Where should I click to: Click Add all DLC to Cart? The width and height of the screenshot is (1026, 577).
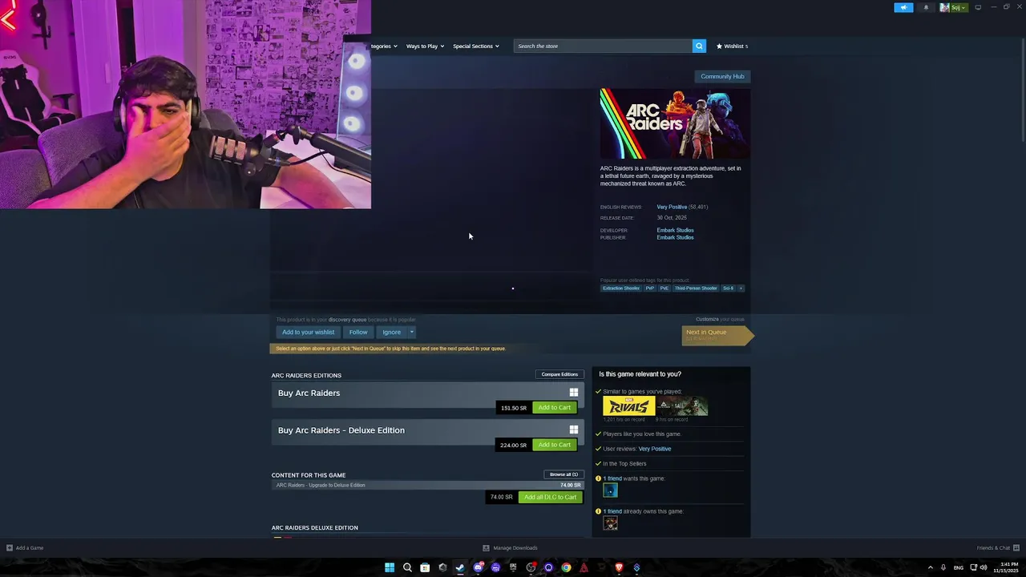[550, 497]
